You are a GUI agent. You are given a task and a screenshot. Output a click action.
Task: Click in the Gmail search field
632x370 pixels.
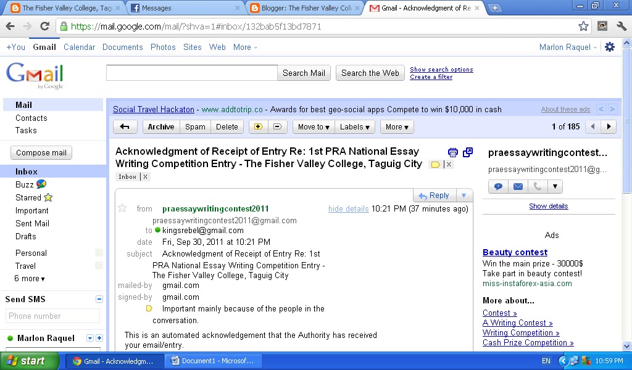point(192,73)
